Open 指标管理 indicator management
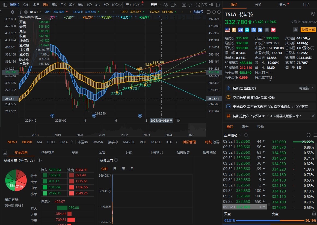 pyautogui.click(x=189, y=142)
